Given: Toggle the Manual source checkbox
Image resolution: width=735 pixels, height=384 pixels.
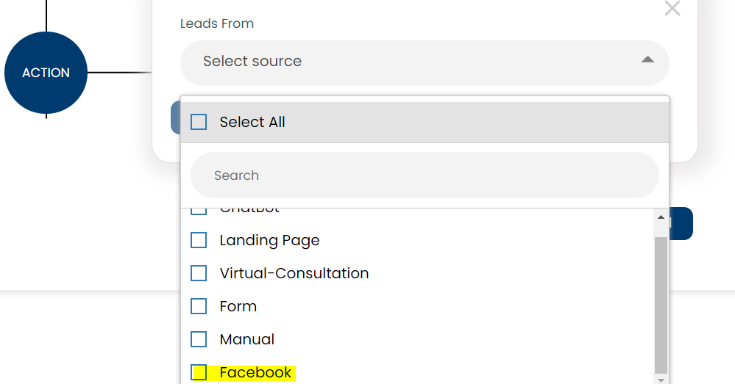Looking at the screenshot, I should pyautogui.click(x=199, y=339).
